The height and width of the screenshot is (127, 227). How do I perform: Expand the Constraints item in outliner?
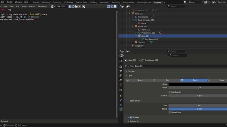pyautogui.click(x=133, y=17)
